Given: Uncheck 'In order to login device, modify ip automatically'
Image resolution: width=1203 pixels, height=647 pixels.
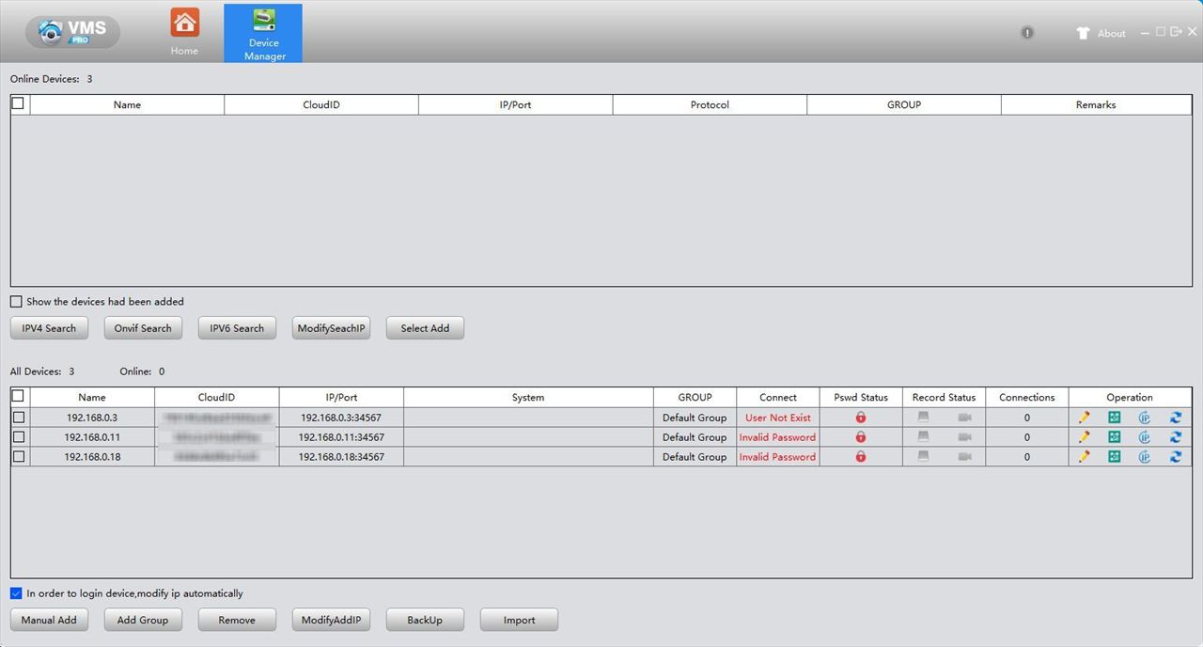Looking at the screenshot, I should (x=16, y=593).
